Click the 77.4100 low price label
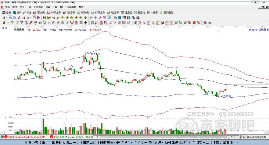The height and width of the screenshot is (145, 269). point(226,96)
